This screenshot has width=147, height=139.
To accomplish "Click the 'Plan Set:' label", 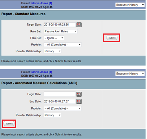I will 36,38.
